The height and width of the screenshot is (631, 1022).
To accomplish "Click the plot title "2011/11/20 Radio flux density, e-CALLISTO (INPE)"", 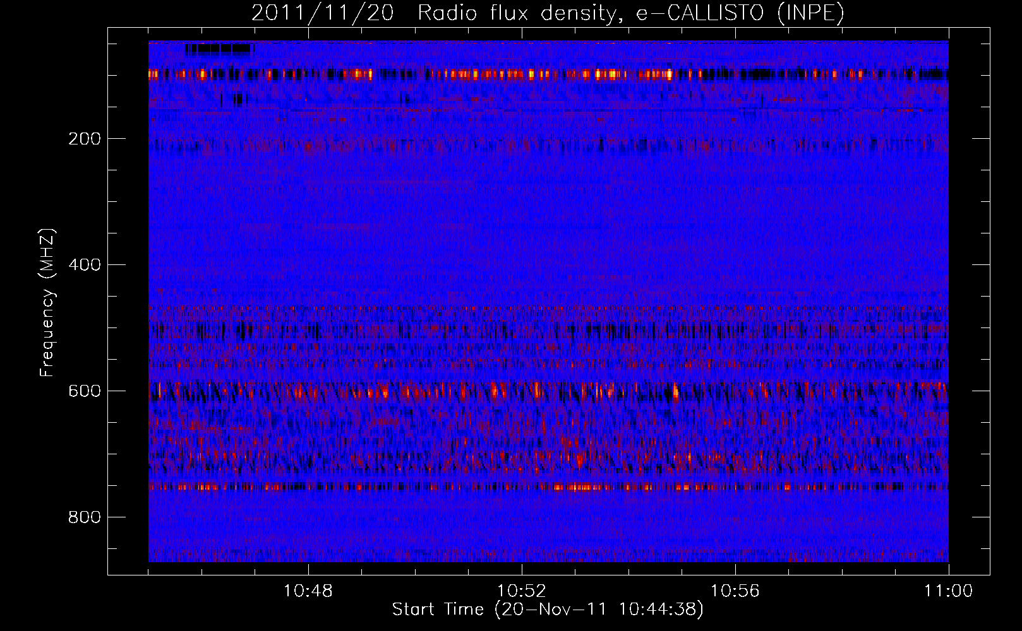I will [x=548, y=13].
